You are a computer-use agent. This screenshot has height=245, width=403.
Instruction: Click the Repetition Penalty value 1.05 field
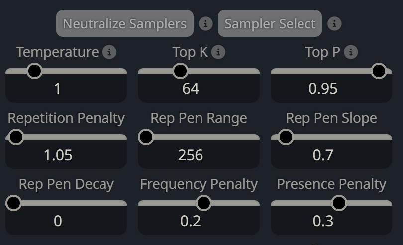pyautogui.click(x=66, y=155)
